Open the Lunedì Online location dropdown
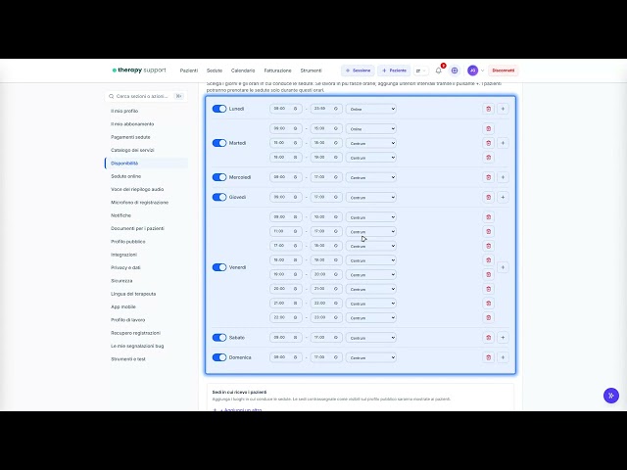This screenshot has width=627, height=470. pos(371,109)
